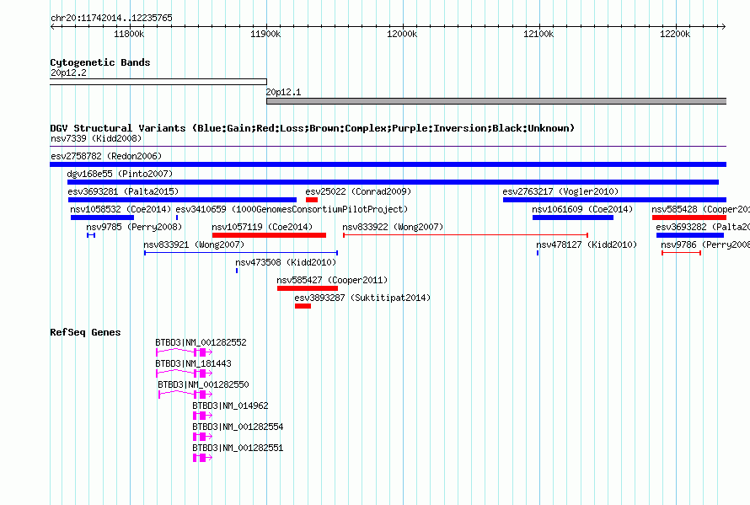Click the magenta BTBD3 NM_001282552 gene glyph
The image size is (750, 505).
(x=185, y=352)
